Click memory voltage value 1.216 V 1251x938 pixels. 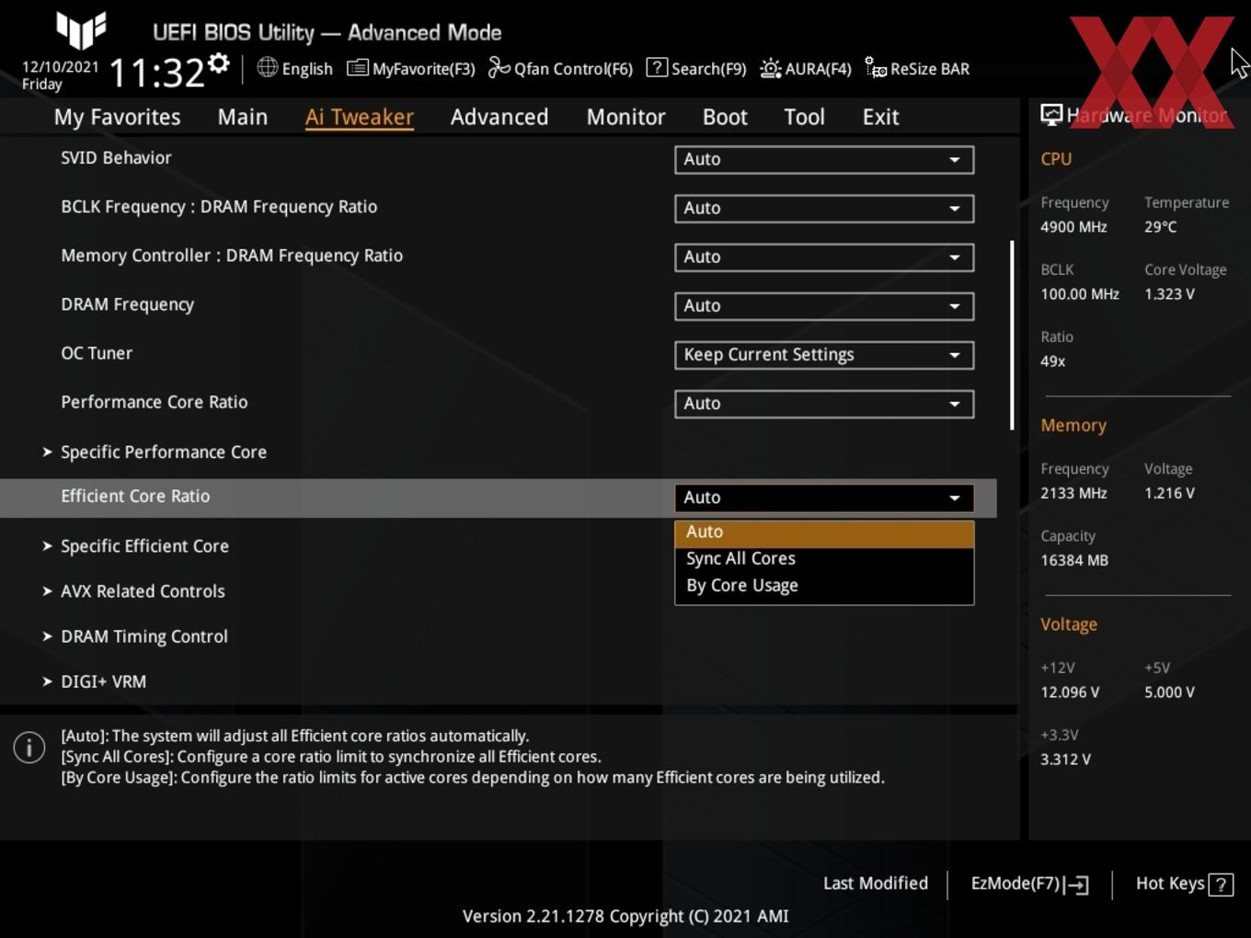pyautogui.click(x=1169, y=493)
